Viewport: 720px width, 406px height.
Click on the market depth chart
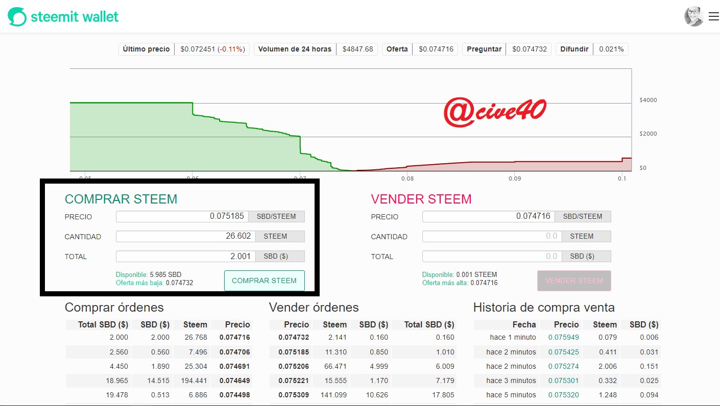point(351,120)
